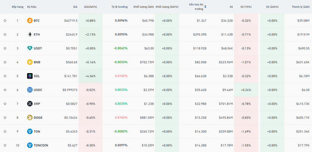The image size is (312, 152).
Task: Click the USDC coin icon
Action: [30, 90]
